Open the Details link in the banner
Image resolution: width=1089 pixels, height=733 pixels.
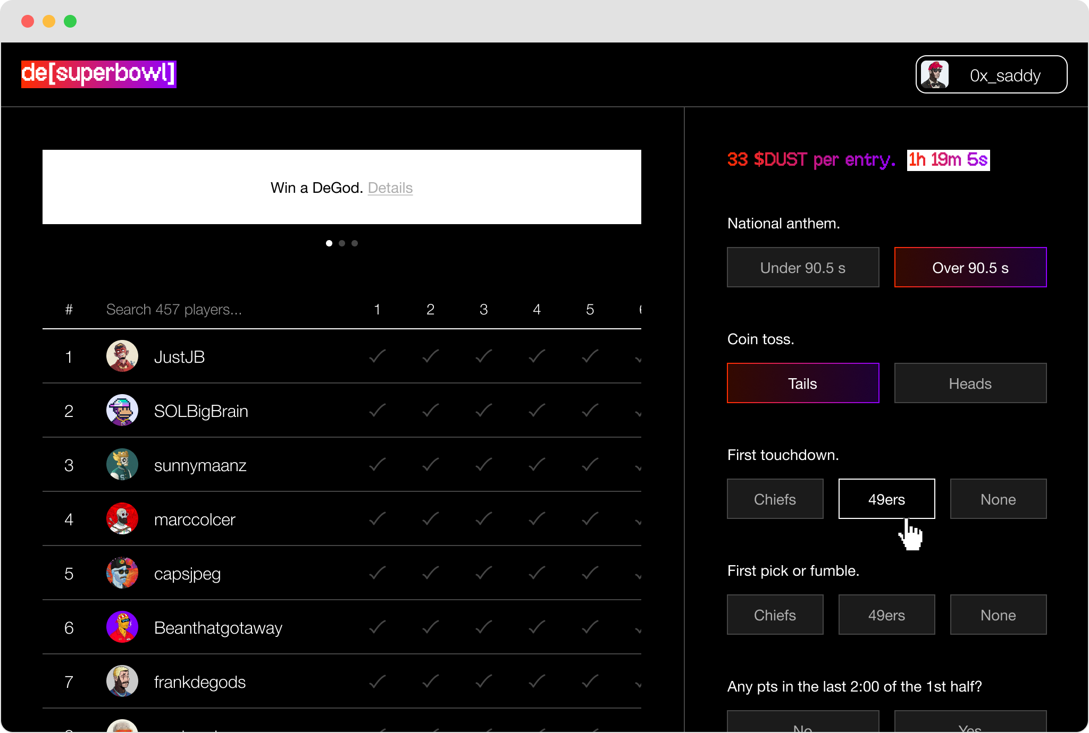coord(390,188)
